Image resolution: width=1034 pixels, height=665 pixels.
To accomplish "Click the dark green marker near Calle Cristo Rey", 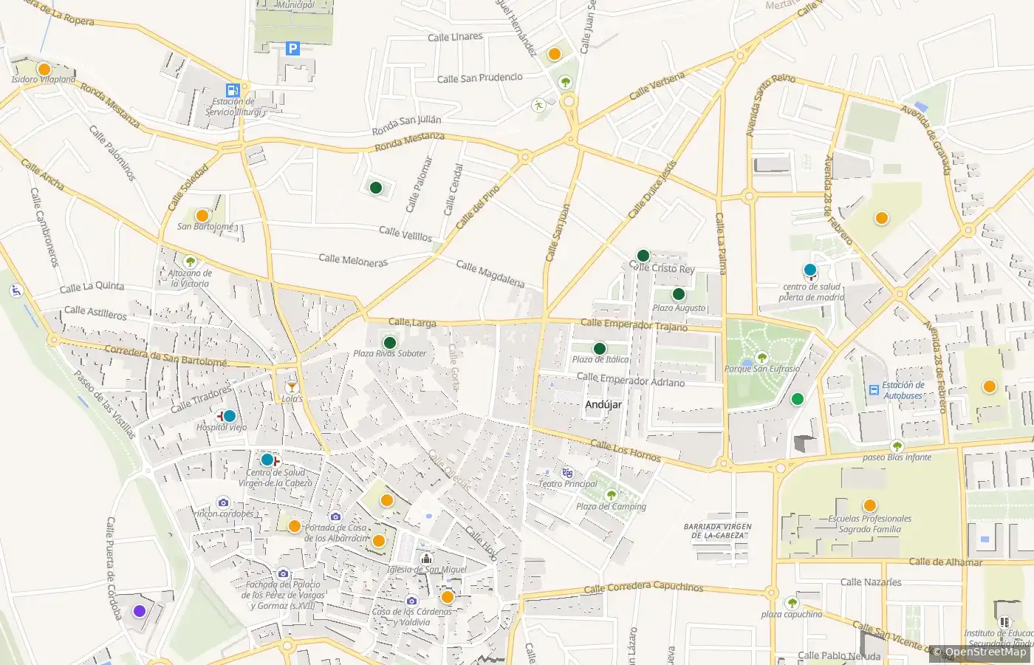I will [x=643, y=256].
